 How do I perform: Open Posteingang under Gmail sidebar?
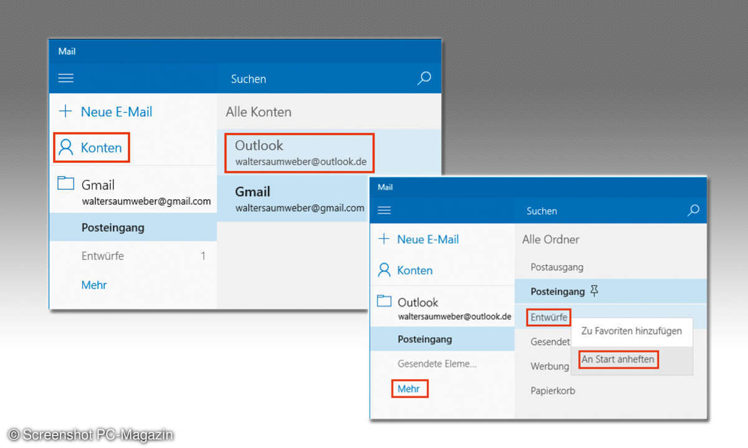click(x=133, y=227)
